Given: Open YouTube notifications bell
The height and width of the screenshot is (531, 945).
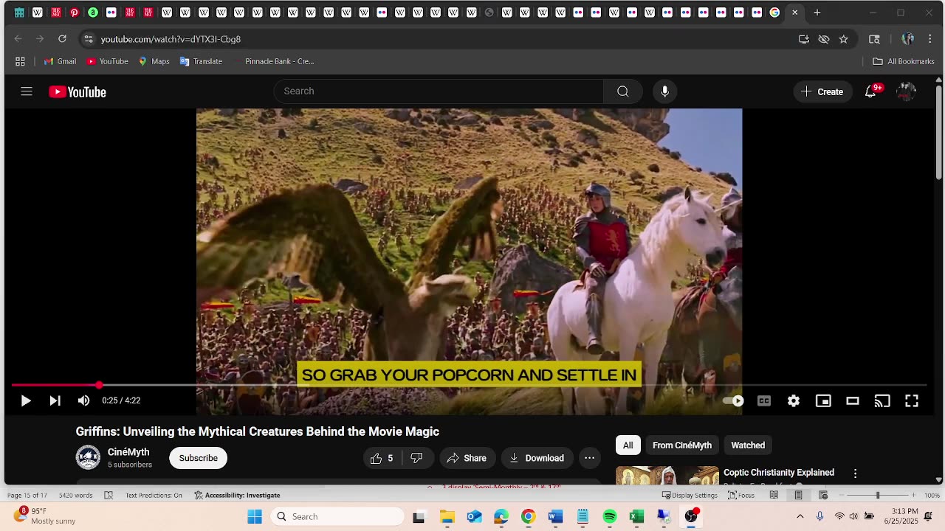Looking at the screenshot, I should 871,91.
